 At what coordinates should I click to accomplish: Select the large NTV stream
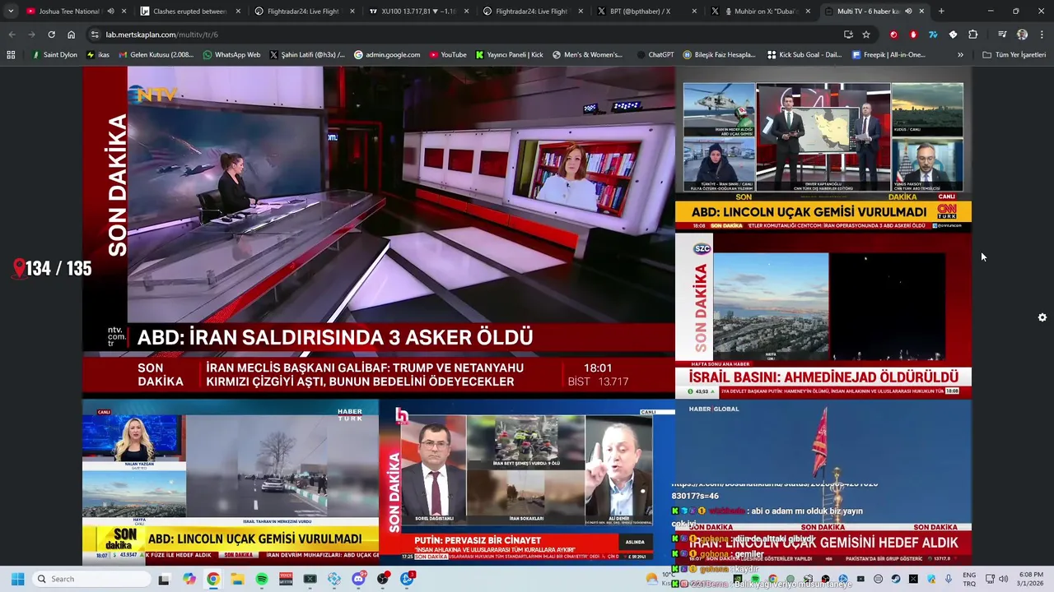[379, 231]
